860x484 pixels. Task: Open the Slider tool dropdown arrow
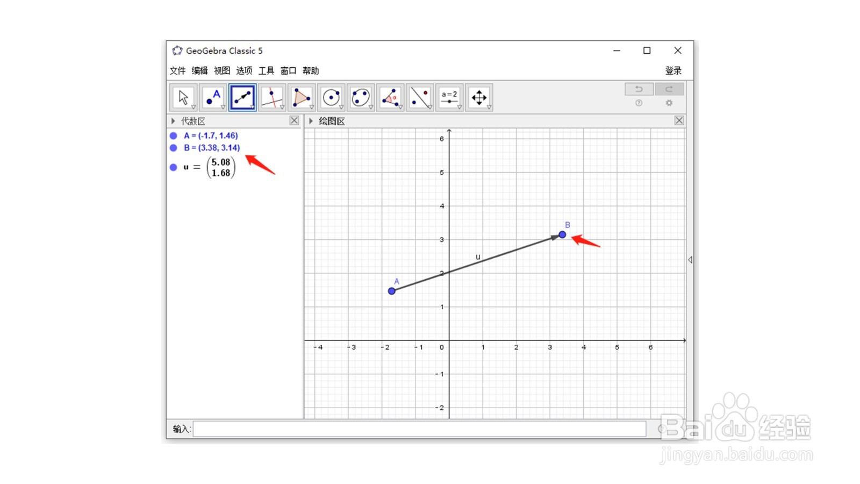460,108
